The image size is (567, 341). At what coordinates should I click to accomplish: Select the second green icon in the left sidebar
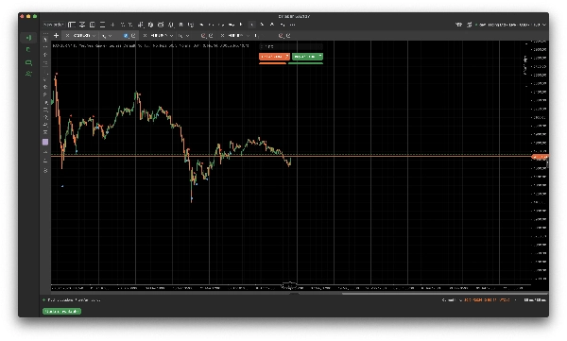(28, 49)
